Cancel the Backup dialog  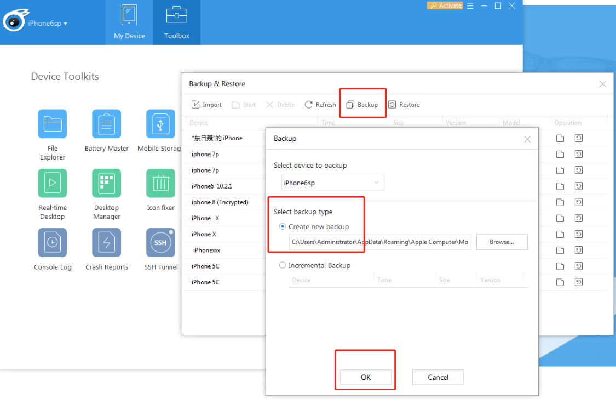(437, 377)
